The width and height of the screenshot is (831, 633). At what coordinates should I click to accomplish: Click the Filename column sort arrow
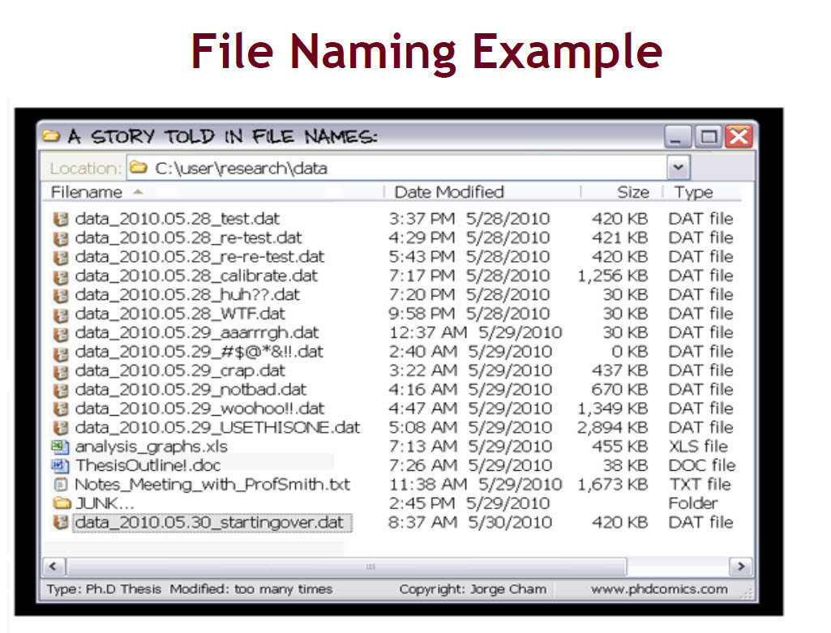point(138,192)
